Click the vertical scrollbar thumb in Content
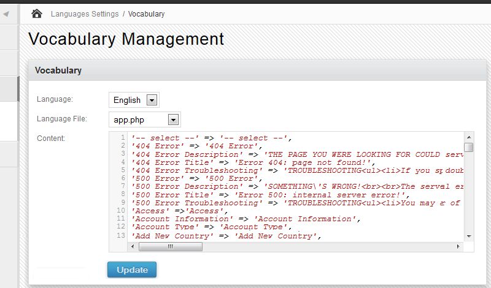 469,147
